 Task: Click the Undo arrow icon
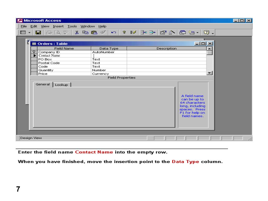pyautogui.click(x=114, y=32)
